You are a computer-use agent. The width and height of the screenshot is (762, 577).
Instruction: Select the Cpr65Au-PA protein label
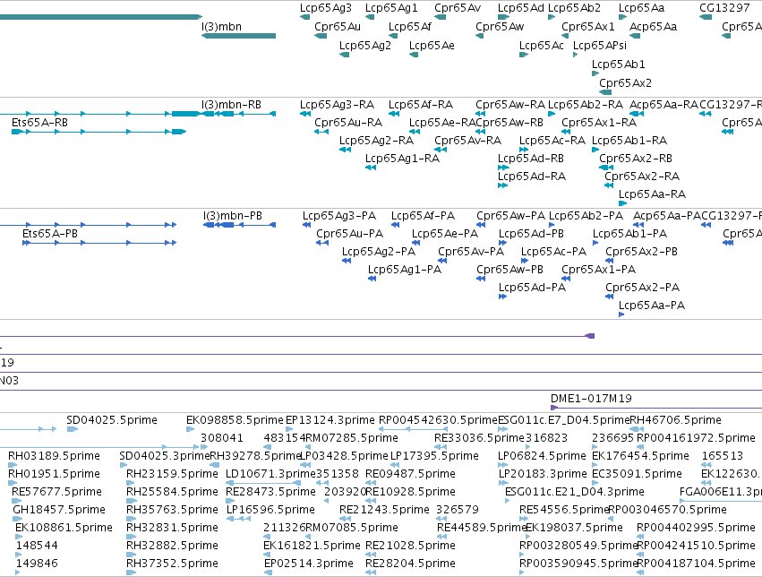(350, 234)
